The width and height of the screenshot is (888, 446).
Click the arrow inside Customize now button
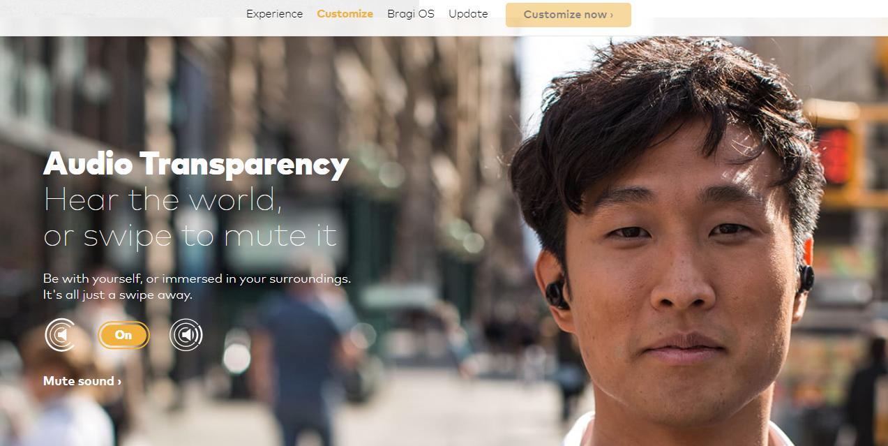611,15
